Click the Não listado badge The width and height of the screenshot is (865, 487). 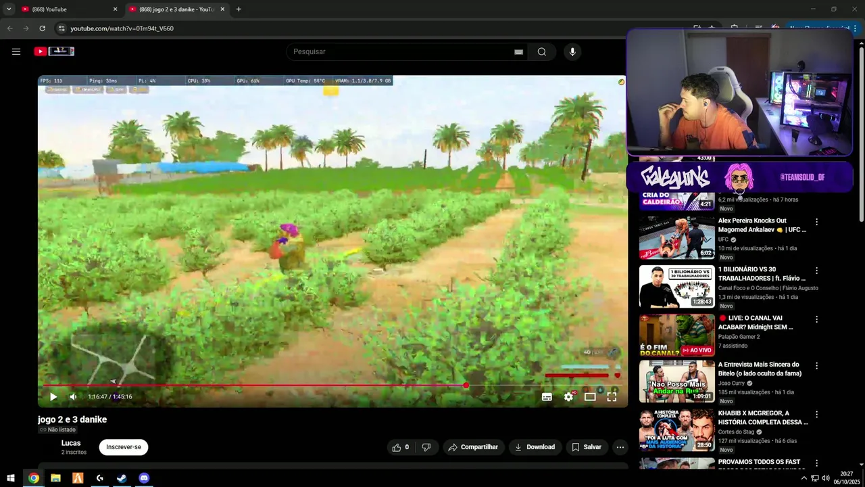tap(57, 430)
